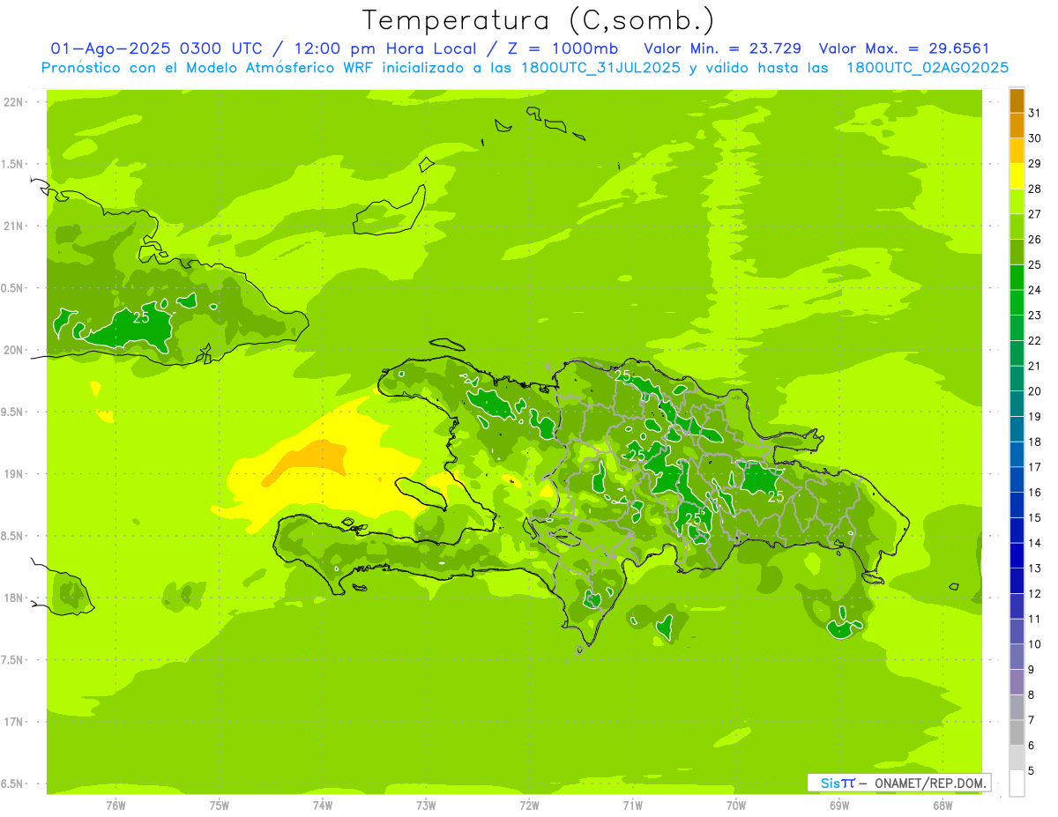Select the legend color between 12 and 13

pos(1017,581)
